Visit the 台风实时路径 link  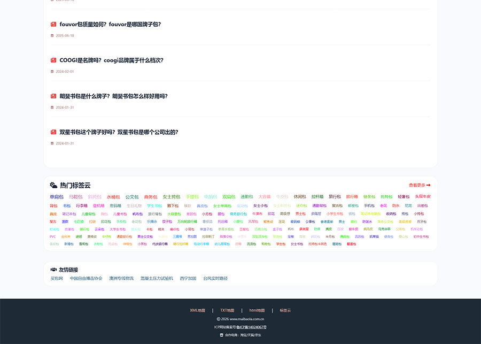215,278
